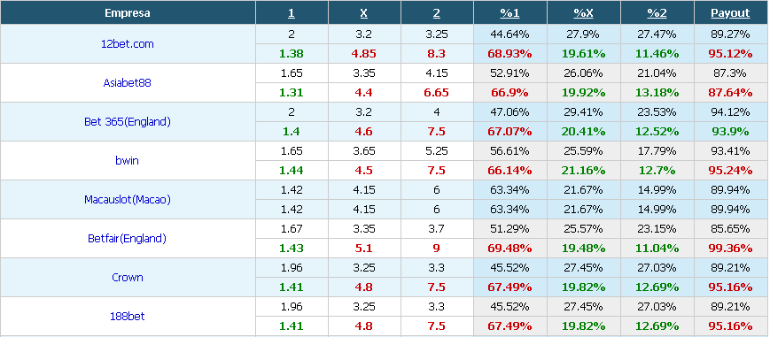Open the Asiabet88 company link
Viewport: 770px width, 337px height.
pos(128,82)
